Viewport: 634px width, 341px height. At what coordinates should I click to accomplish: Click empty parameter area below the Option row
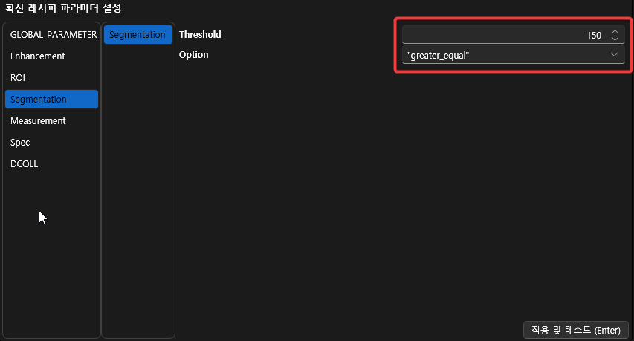(401, 186)
